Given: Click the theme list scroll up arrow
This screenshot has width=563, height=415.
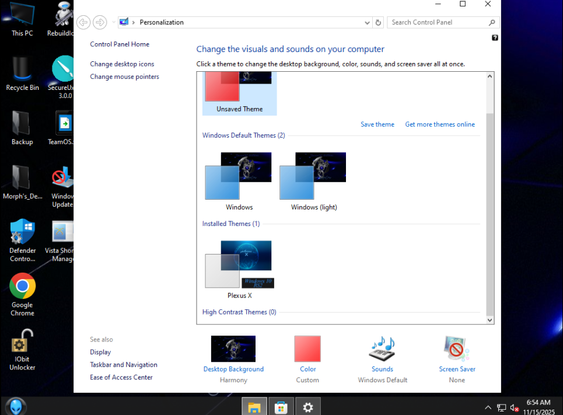Looking at the screenshot, I should [x=489, y=76].
